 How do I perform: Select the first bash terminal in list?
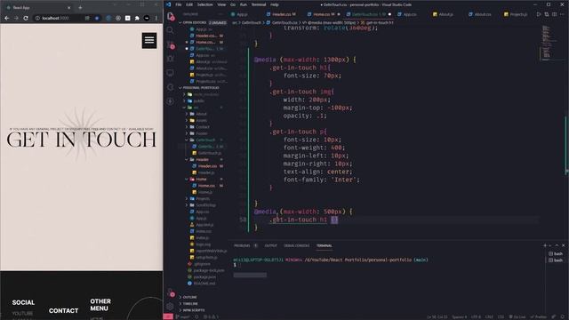556,254
